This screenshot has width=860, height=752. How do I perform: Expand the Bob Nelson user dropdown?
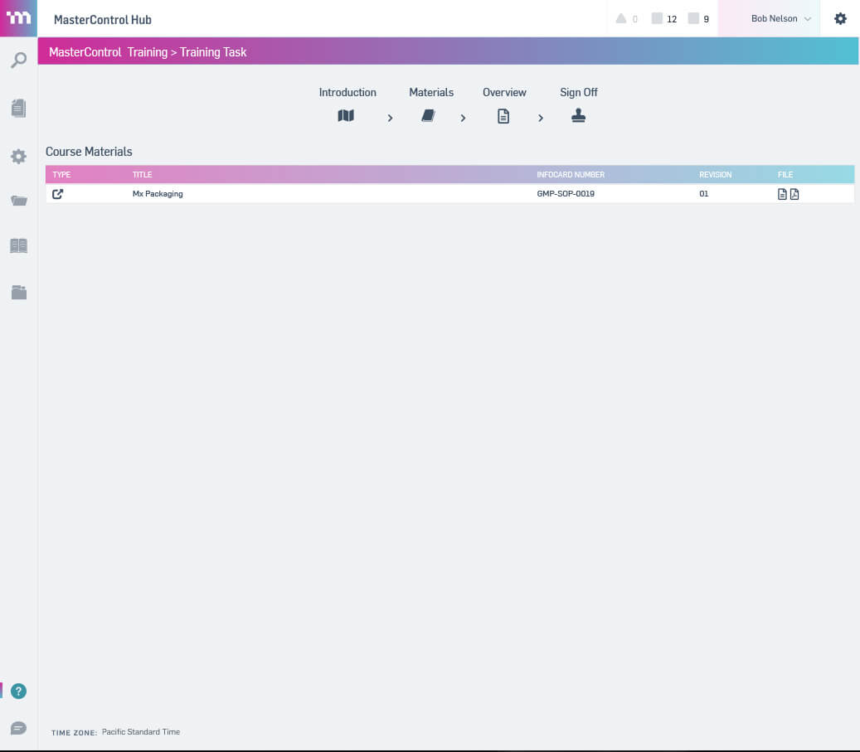(x=780, y=18)
